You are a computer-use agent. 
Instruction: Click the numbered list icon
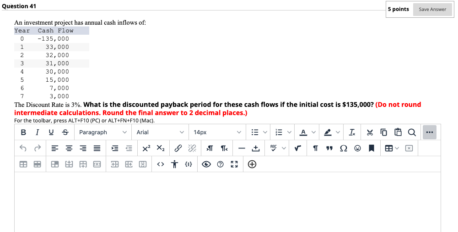(x=279, y=132)
